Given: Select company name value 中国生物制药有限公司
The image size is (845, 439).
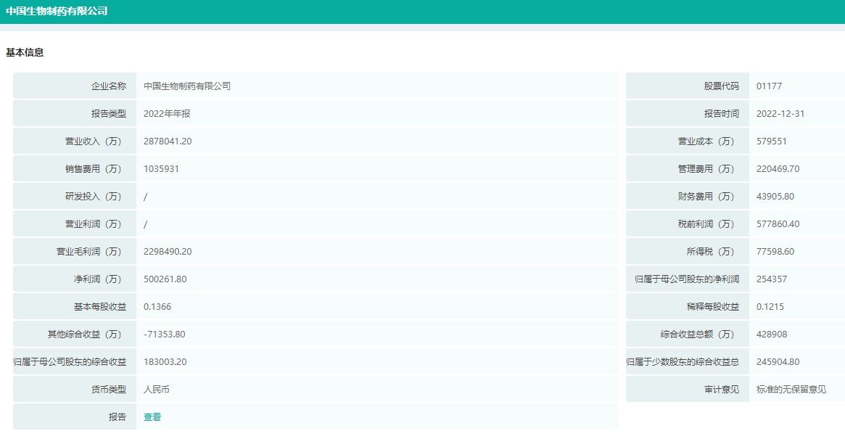Looking at the screenshot, I should pyautogui.click(x=187, y=86).
